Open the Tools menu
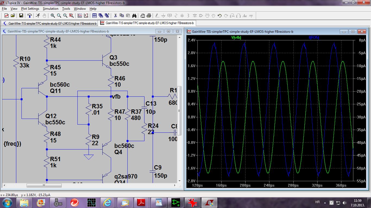The width and height of the screenshot is (371, 208). (66, 9)
